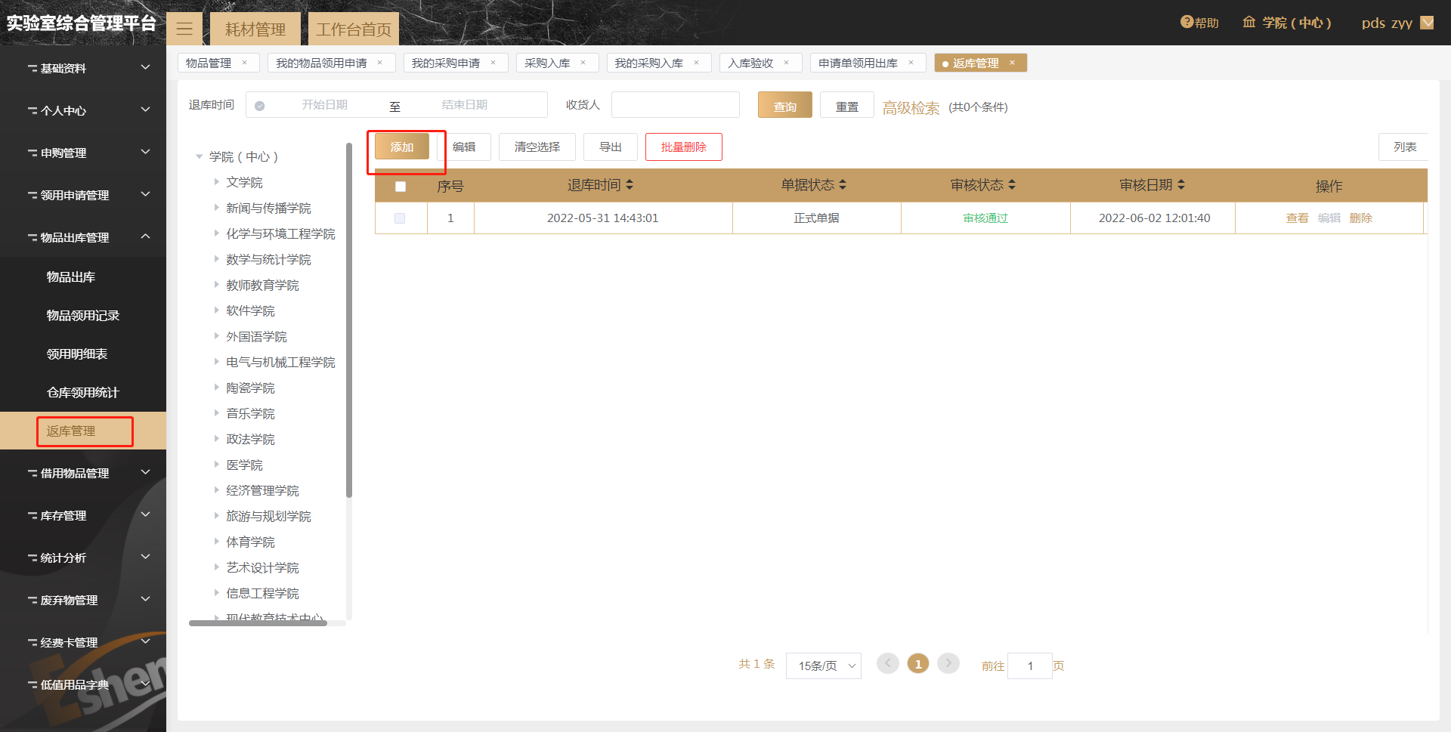1451x732 pixels.
Task: Click the user envelope icon beside pds zyy
Action: 1427,23
